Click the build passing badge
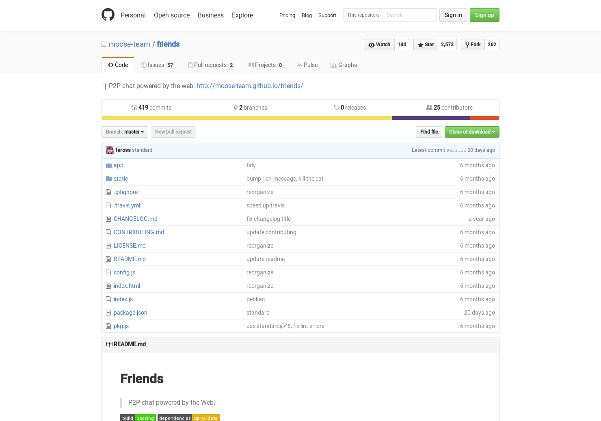This screenshot has width=601, height=421. click(x=138, y=418)
